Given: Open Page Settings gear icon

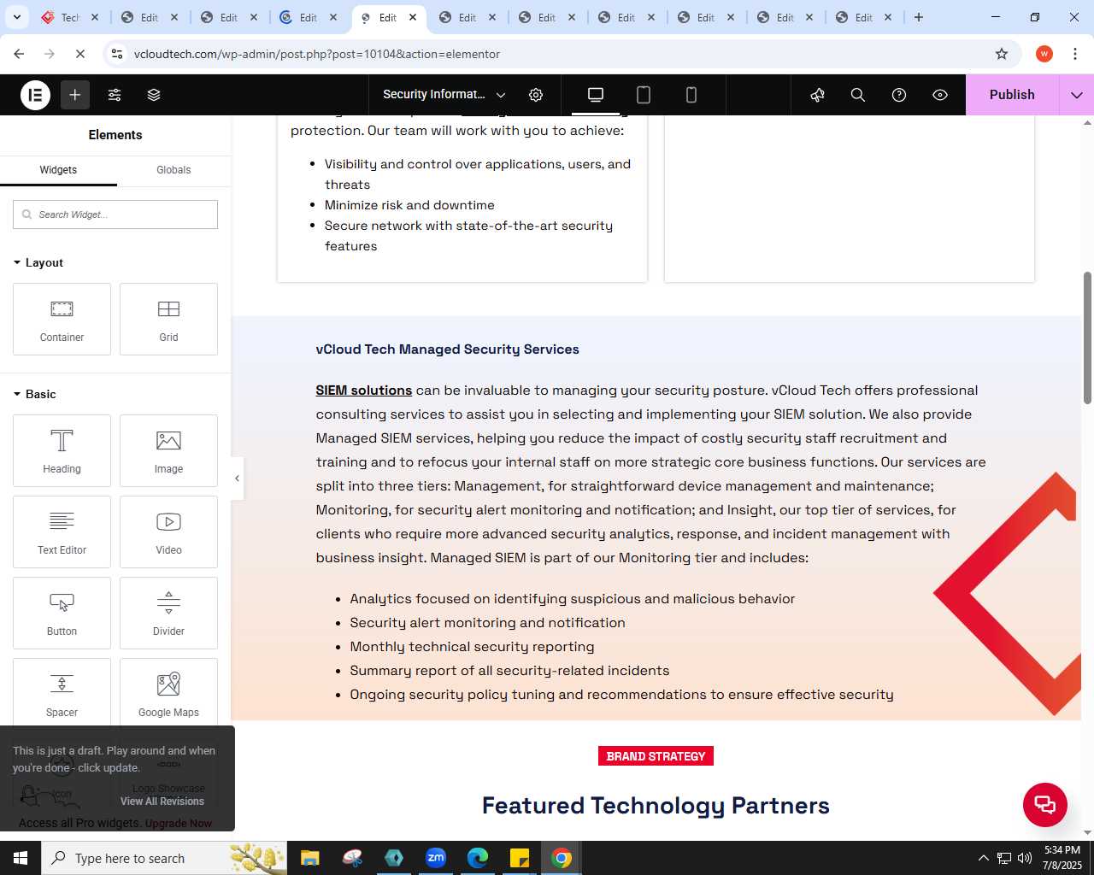Looking at the screenshot, I should tap(536, 95).
